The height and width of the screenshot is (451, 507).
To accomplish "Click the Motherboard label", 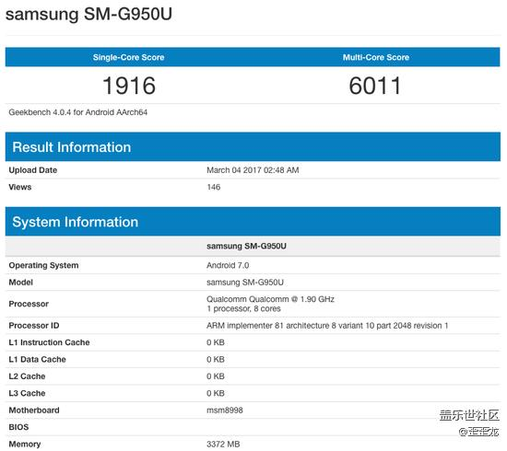I will [34, 411].
